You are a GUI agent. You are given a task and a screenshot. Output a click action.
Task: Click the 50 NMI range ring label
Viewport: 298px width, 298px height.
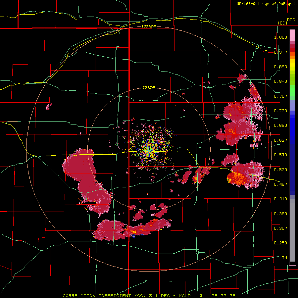pyautogui.click(x=149, y=87)
